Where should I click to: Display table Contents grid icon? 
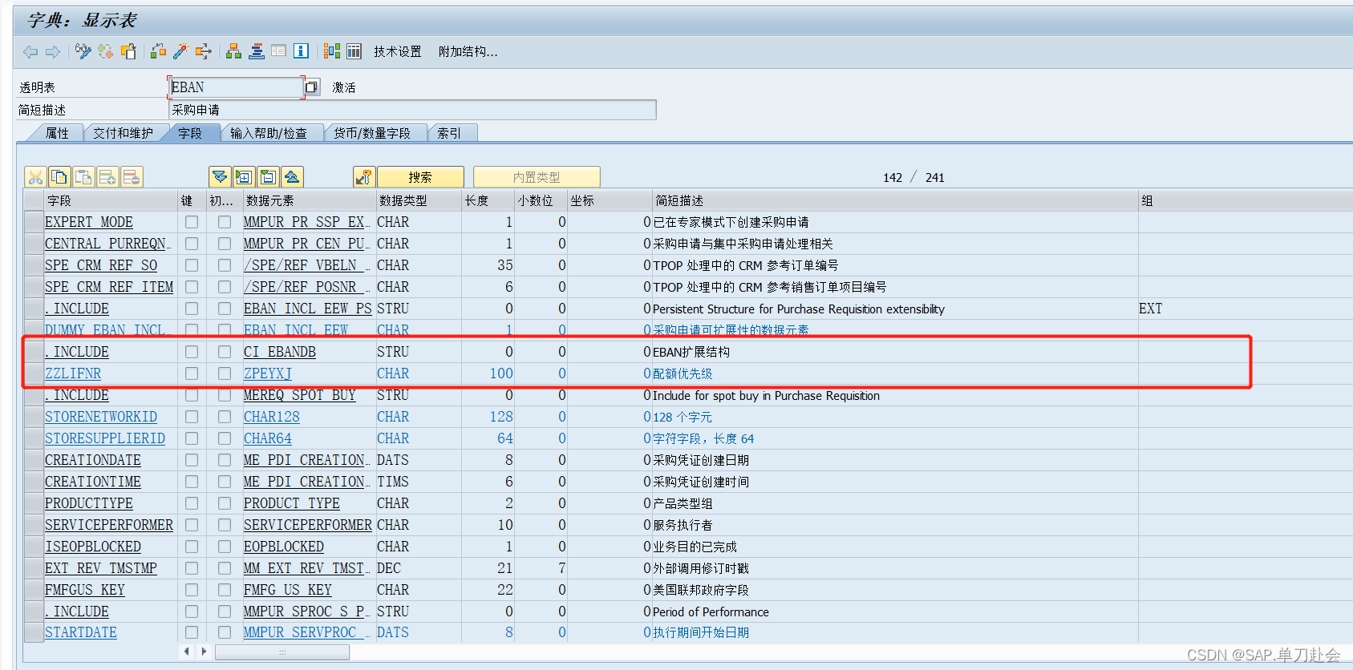pos(354,51)
